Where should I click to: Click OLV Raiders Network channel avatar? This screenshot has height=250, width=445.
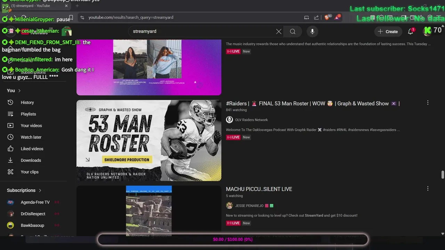(x=229, y=120)
